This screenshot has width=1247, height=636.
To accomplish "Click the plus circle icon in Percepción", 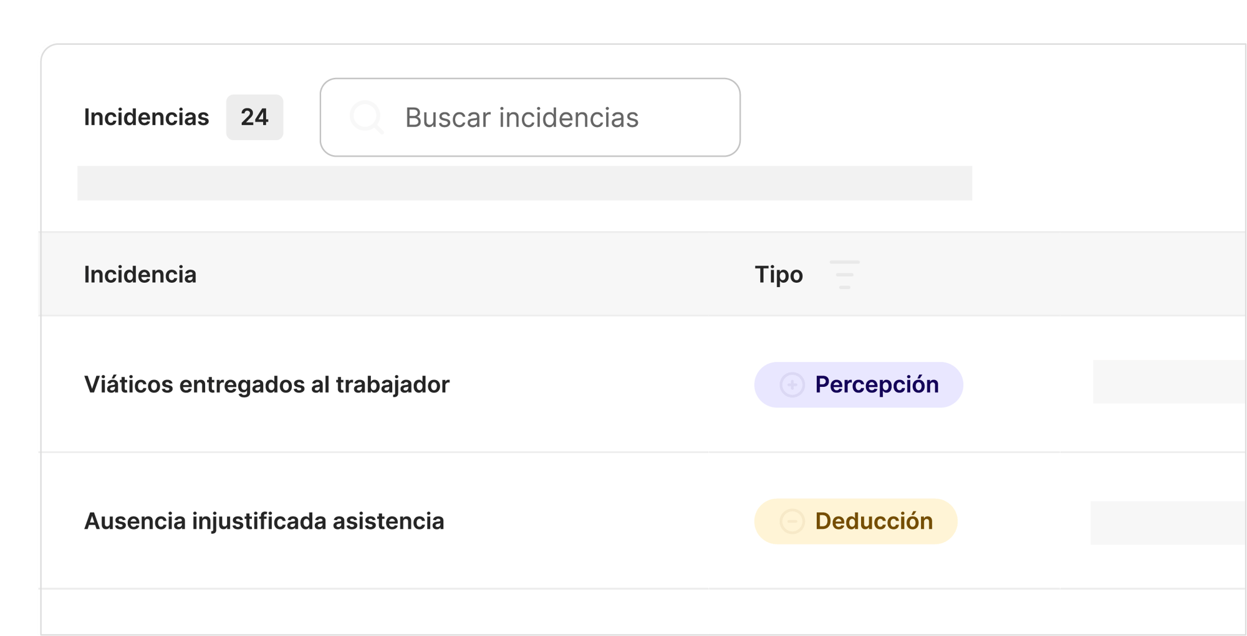I will tap(792, 385).
